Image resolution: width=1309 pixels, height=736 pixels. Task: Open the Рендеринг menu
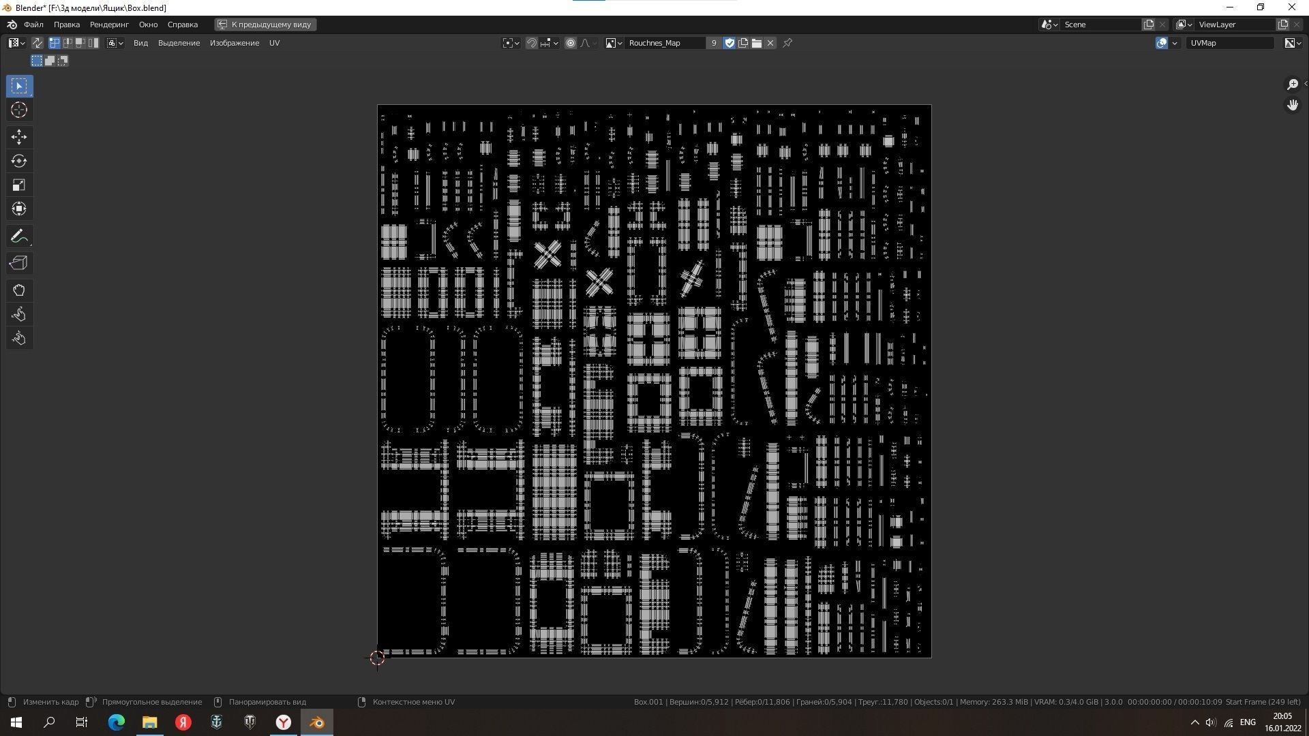pos(109,25)
